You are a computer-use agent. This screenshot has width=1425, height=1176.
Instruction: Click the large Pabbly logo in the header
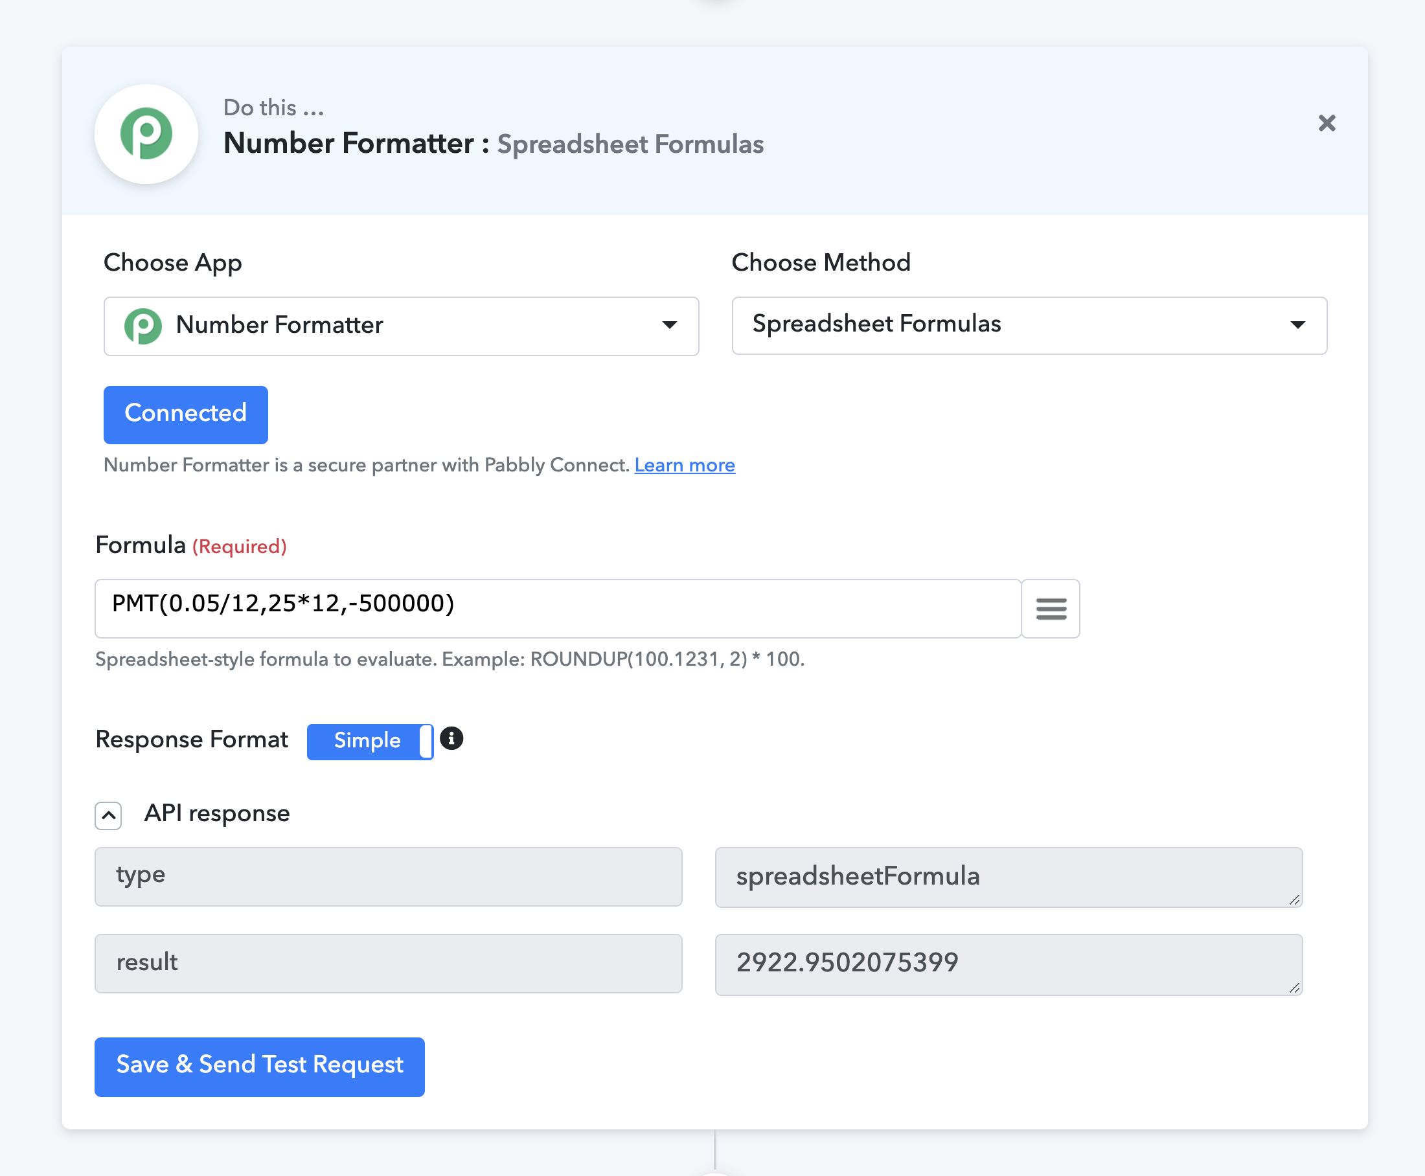[146, 133]
